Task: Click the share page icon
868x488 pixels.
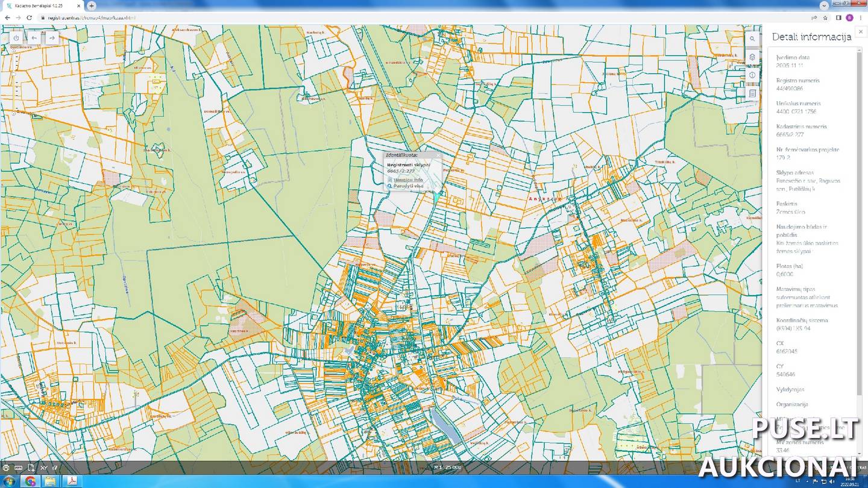Action: 814,17
